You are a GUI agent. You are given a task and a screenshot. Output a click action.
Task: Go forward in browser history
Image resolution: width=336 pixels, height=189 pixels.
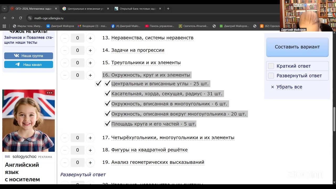pyautogui.click(x=13, y=18)
